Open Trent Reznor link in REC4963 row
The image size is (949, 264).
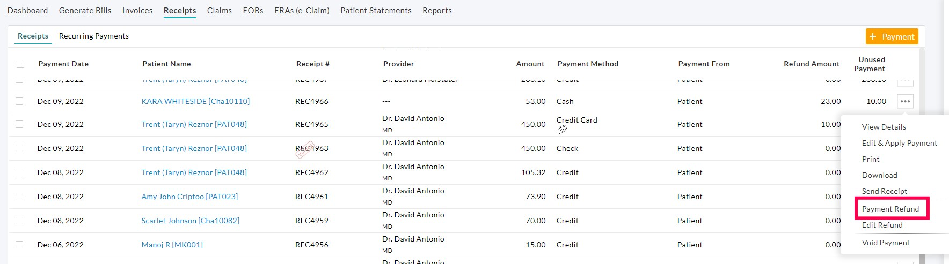pyautogui.click(x=194, y=148)
